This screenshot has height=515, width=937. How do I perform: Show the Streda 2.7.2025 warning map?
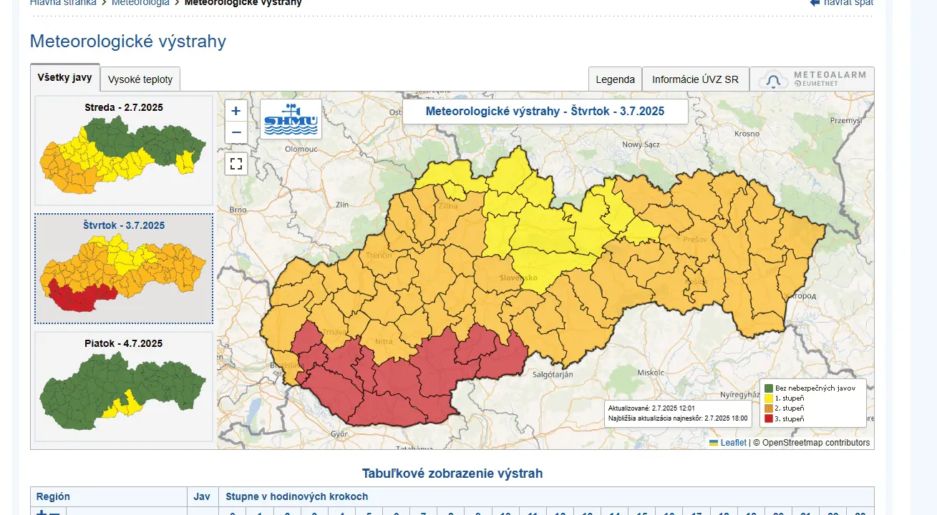click(x=124, y=150)
